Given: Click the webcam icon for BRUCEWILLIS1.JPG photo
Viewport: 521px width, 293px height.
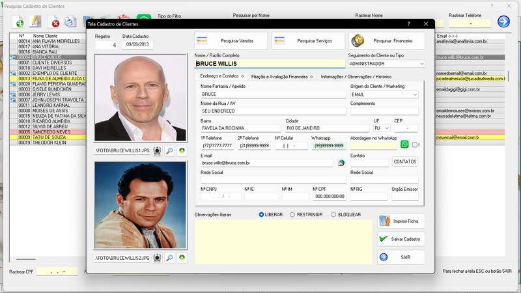Looking at the screenshot, I should pyautogui.click(x=157, y=150).
